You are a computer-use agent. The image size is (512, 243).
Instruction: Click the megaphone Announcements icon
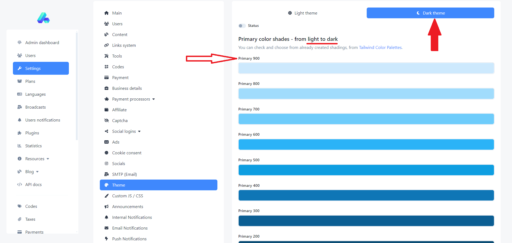point(107,206)
